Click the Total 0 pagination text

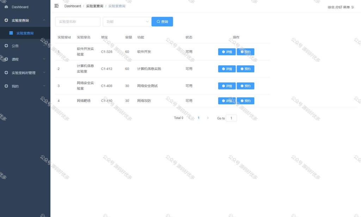pos(178,118)
